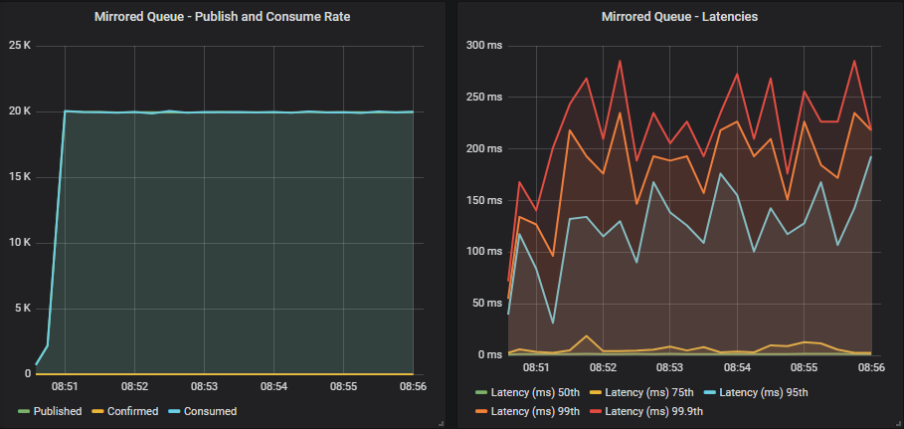Click the resize handle of Publish and Consume panel
Viewport: 904px width, 429px height.
coord(440,423)
